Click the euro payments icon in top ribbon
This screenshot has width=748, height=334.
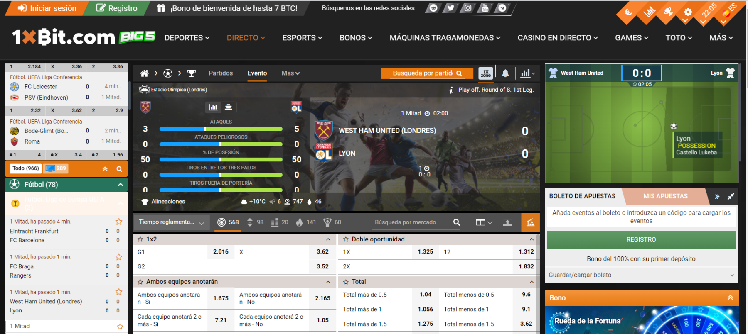point(628,12)
